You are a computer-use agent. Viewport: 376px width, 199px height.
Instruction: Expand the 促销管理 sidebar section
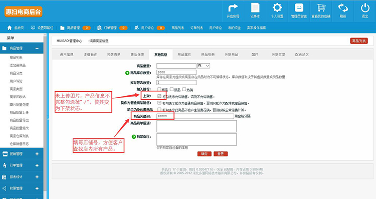point(37,154)
